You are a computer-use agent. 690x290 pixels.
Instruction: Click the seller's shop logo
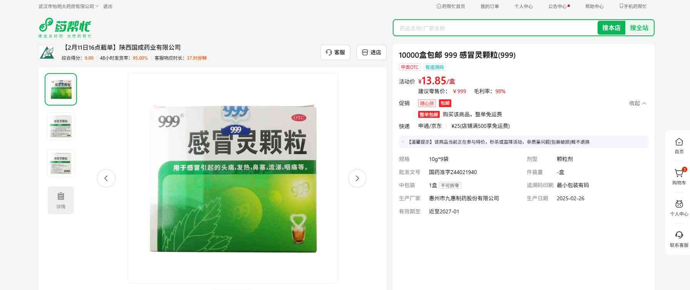click(x=47, y=52)
